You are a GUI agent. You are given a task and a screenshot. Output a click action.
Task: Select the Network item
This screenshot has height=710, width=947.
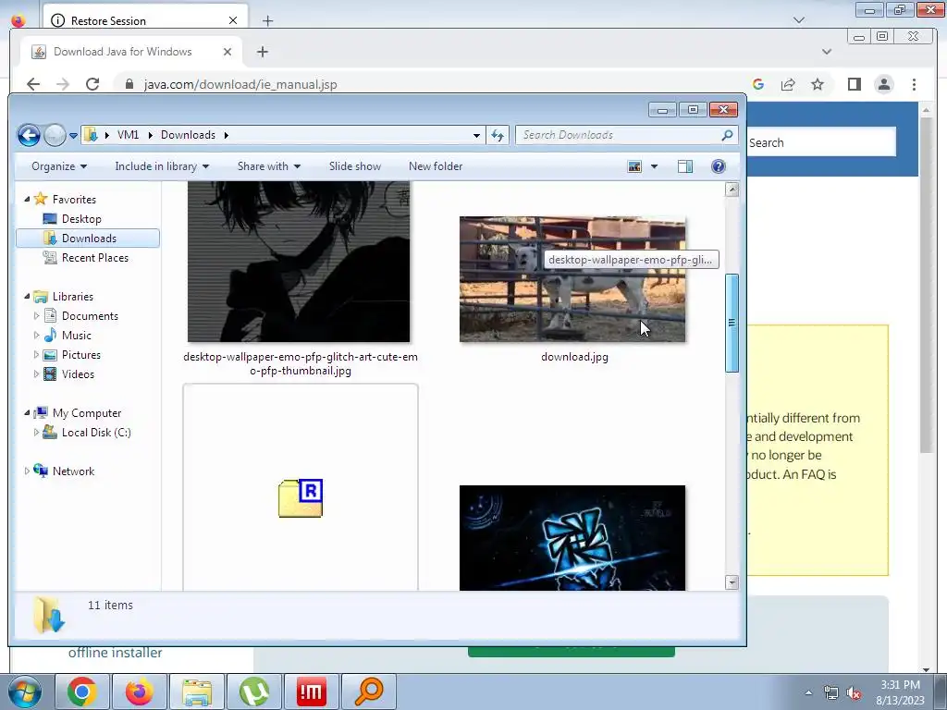(x=73, y=471)
